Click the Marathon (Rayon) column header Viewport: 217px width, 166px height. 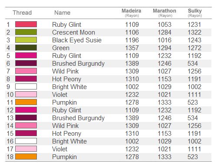(x=164, y=13)
